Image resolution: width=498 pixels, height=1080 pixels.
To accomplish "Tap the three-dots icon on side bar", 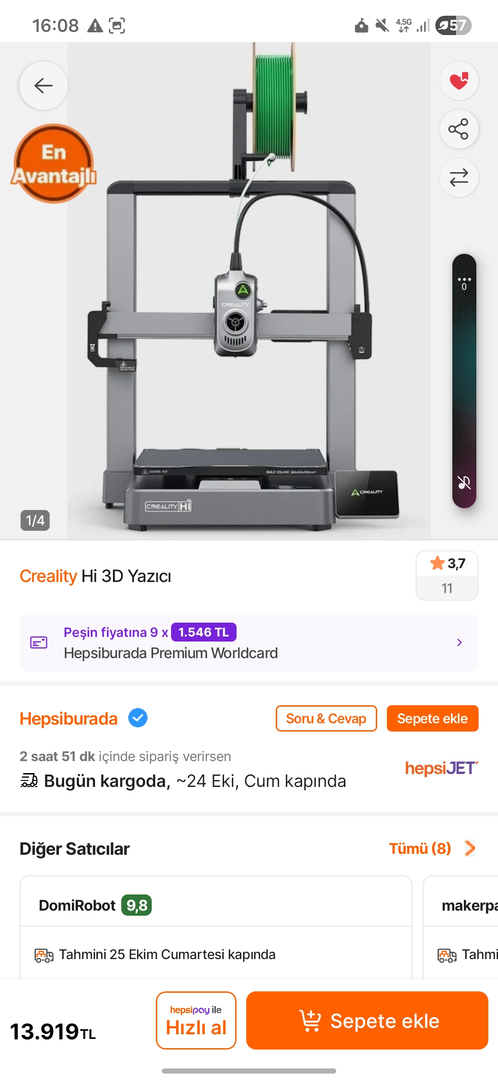I will tap(464, 279).
